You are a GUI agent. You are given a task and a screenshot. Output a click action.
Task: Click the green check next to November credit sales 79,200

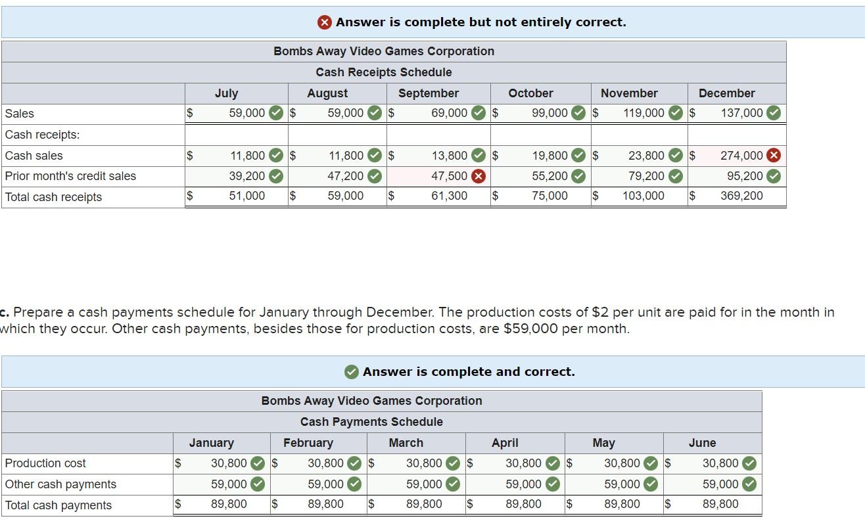coord(675,176)
